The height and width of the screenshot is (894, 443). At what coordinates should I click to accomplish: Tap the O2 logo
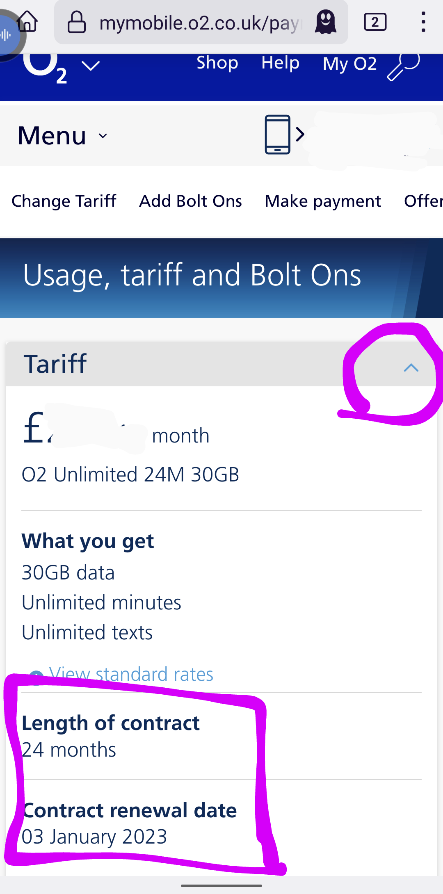45,69
